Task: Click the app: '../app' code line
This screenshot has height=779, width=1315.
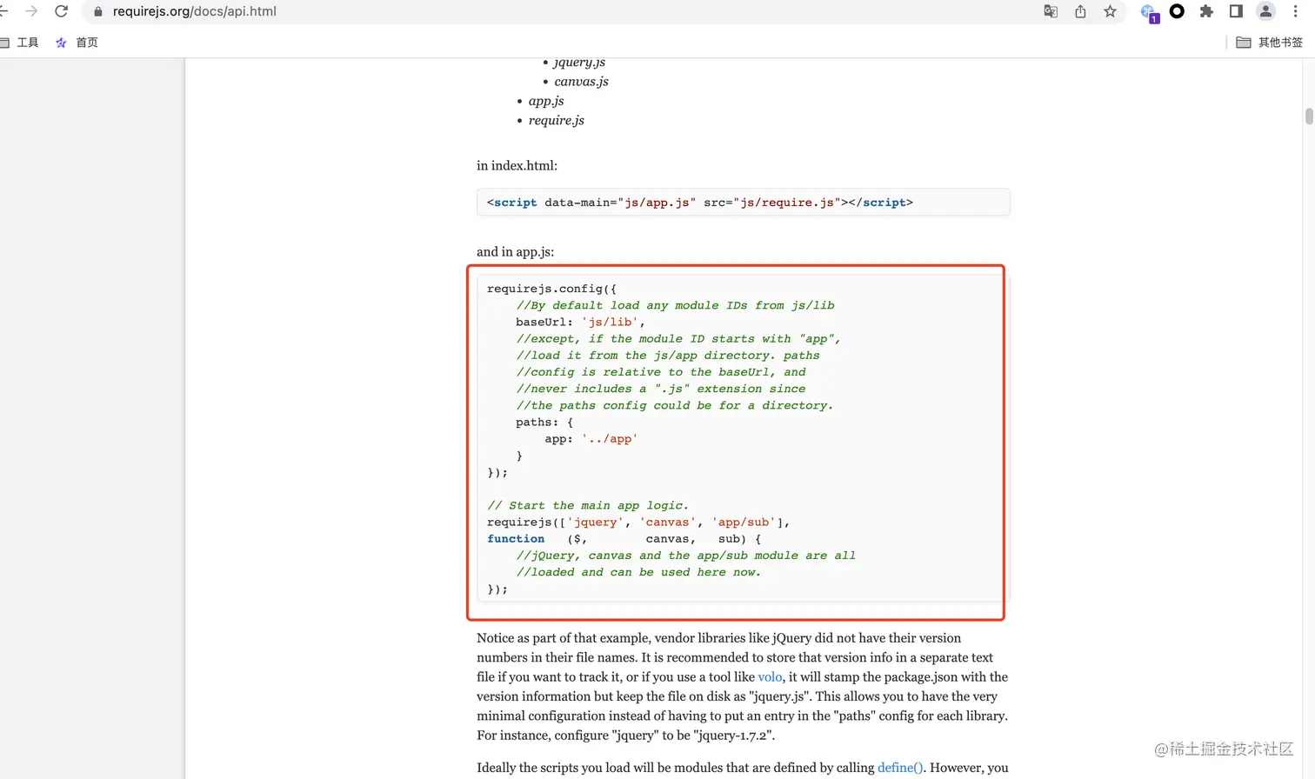Action: pos(591,439)
